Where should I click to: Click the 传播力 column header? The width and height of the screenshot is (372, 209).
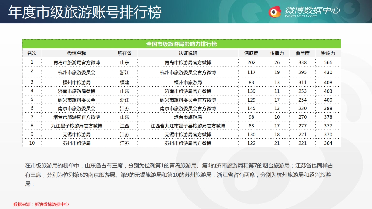point(277,53)
